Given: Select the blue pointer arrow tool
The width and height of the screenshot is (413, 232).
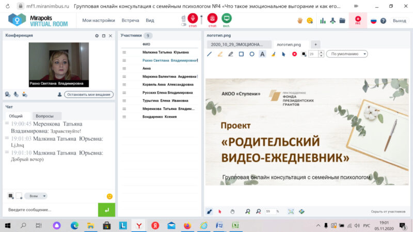Looking at the screenshot, I should click(283, 54).
